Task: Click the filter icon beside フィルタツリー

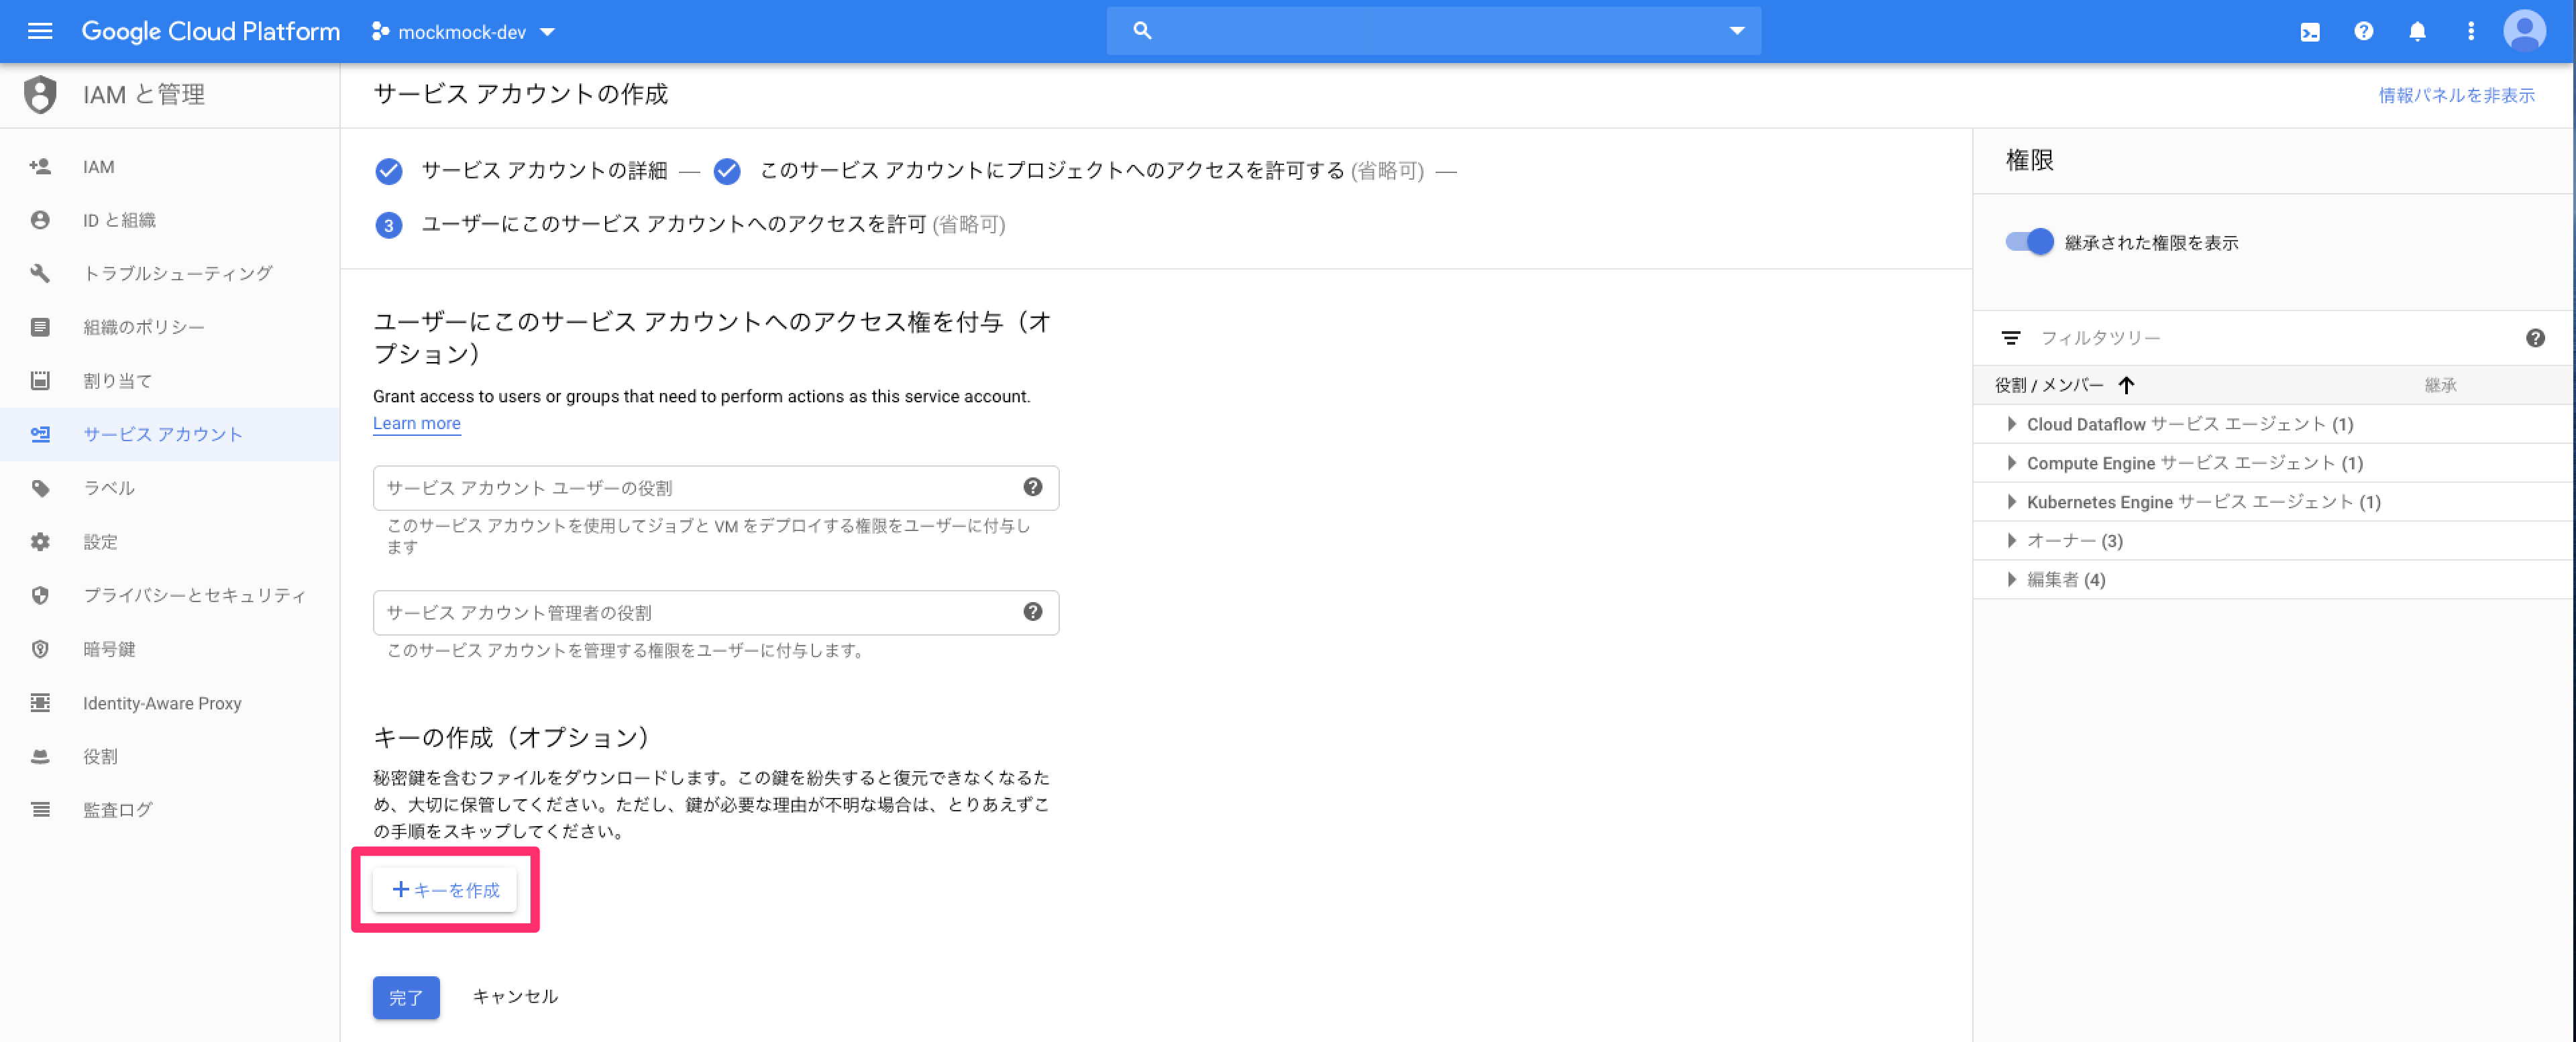Action: coord(2011,338)
